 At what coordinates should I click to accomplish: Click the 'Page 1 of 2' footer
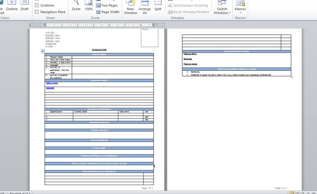(147, 188)
